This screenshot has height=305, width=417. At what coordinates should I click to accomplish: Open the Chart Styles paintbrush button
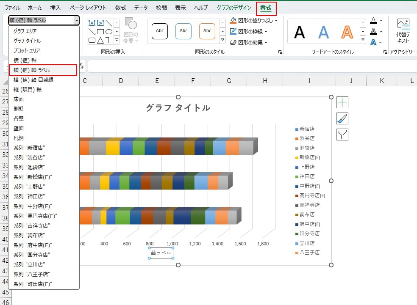tap(342, 118)
